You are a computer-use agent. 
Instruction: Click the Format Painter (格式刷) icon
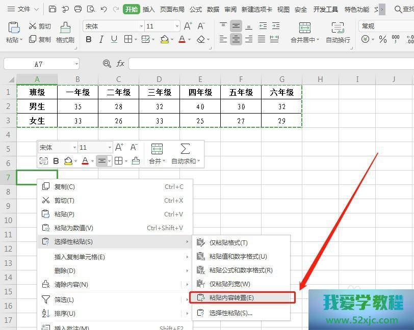[x=65, y=32]
